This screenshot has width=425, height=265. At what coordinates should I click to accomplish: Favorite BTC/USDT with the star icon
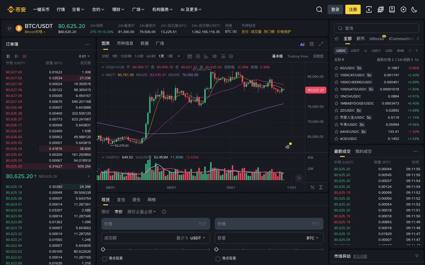tap(9, 28)
